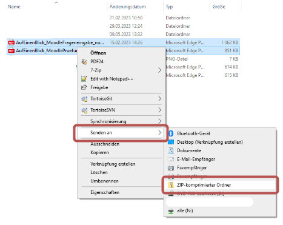Choose Löschen in context menu

click(x=99, y=172)
